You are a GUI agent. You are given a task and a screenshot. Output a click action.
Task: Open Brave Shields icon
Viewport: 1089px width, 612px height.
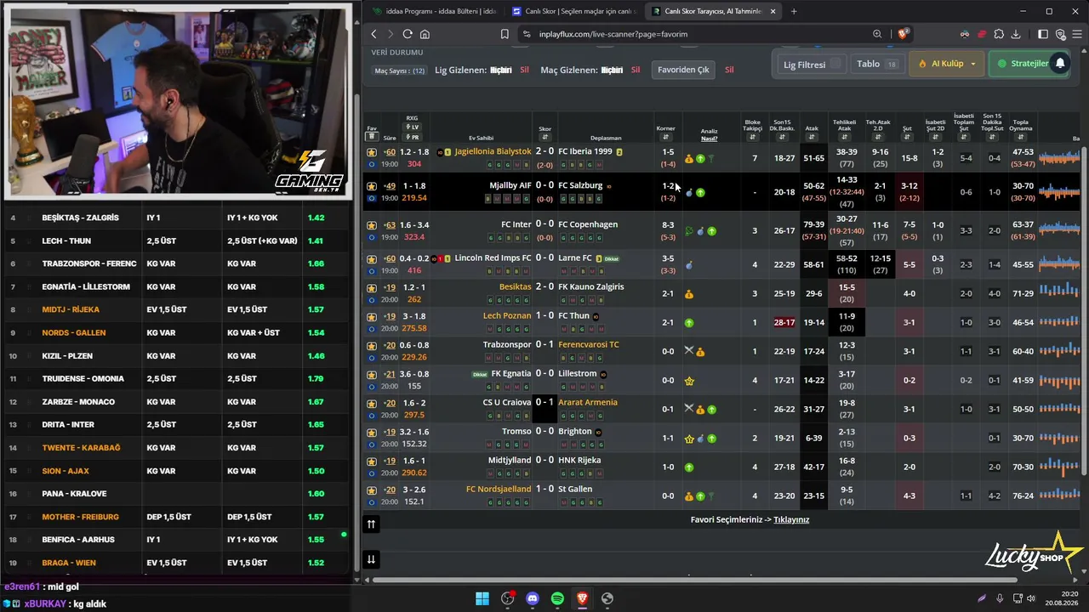point(904,34)
